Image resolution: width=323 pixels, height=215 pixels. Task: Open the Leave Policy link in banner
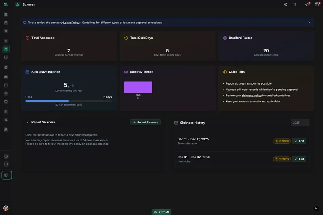tap(71, 23)
